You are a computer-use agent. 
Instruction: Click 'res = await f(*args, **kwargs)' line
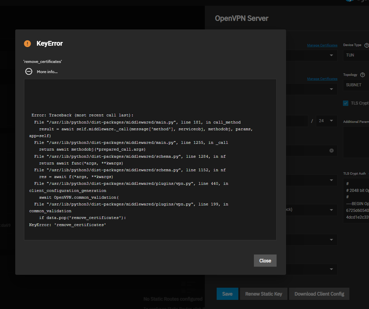(x=76, y=177)
